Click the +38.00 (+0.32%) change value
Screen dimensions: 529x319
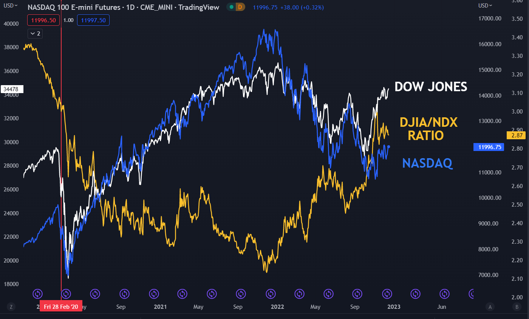point(303,7)
